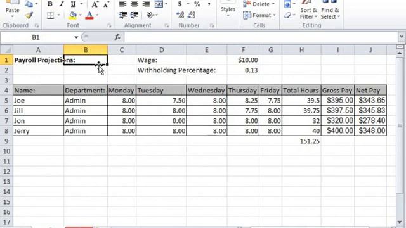Viewport: 406px width, 228px height.
Task: Click the vertical scrollbar up arrow
Action: [x=400, y=53]
